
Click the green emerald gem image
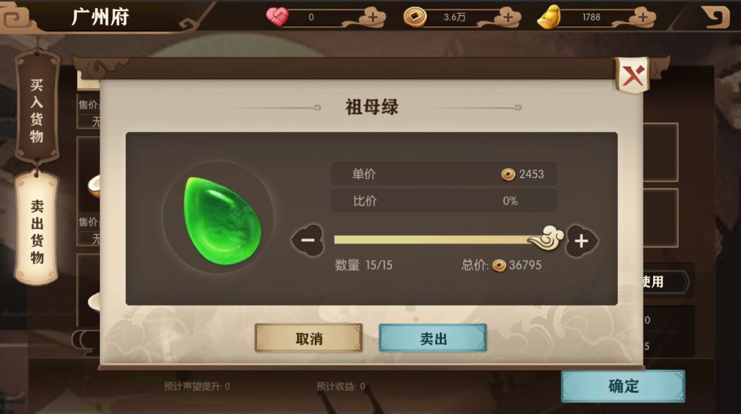pyautogui.click(x=222, y=221)
